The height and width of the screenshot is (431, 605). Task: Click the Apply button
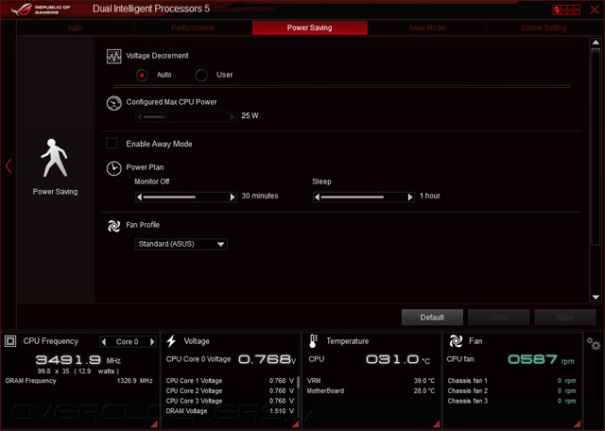point(565,318)
